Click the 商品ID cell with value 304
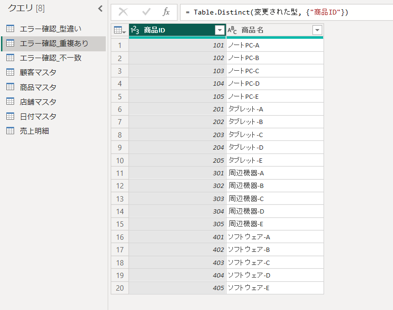Viewport: 393px width, 310px height. pos(178,211)
